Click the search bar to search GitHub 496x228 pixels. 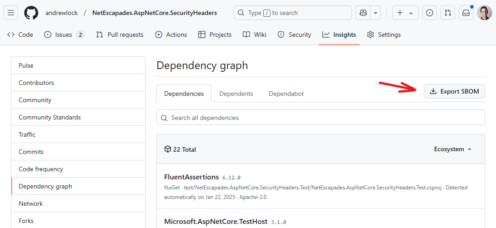[x=293, y=13]
